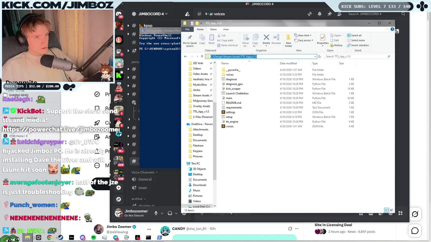Go back in Explorer navigation
This screenshot has width=431, height=242.
point(185,56)
